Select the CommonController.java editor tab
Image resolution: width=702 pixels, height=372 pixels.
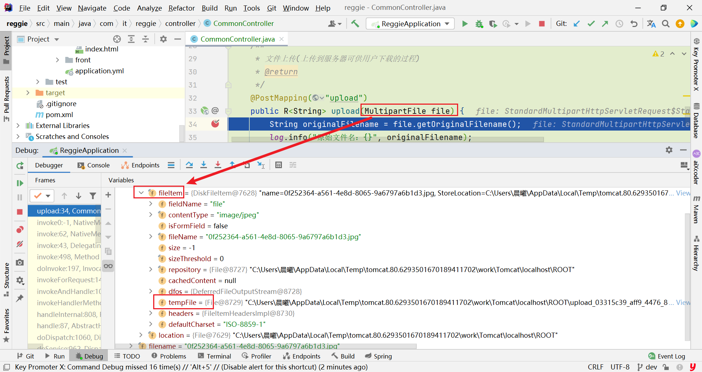pos(237,39)
